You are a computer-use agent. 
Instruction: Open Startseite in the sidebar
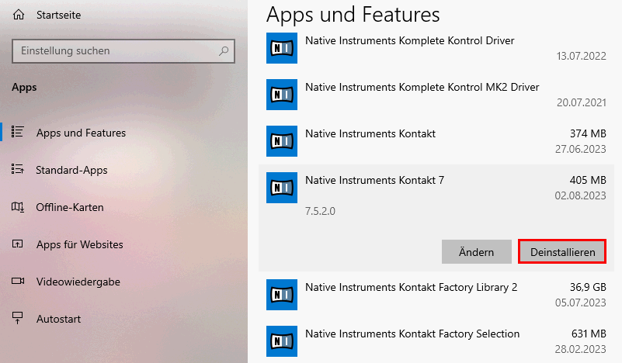click(x=58, y=15)
